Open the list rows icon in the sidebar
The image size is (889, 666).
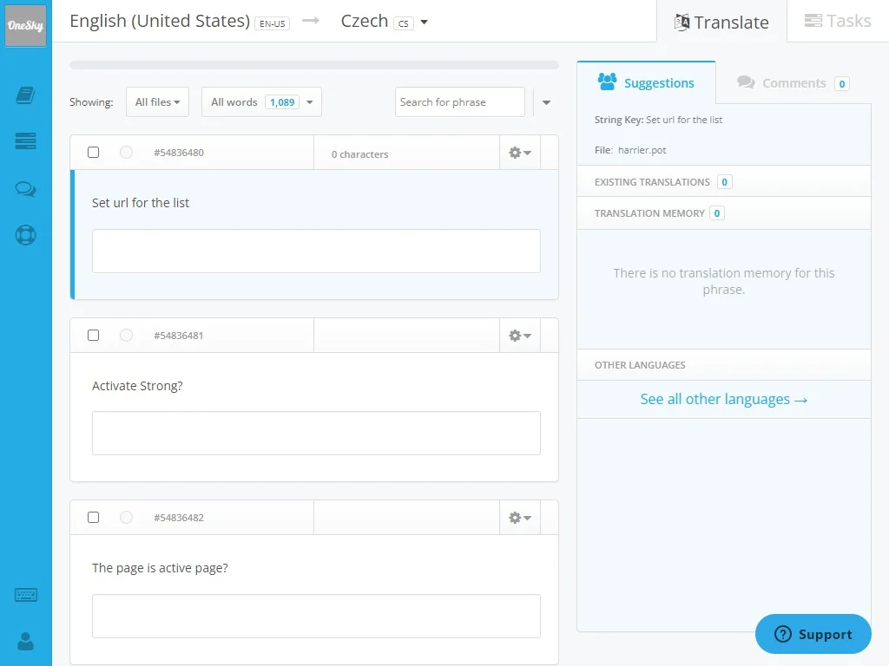(25, 140)
